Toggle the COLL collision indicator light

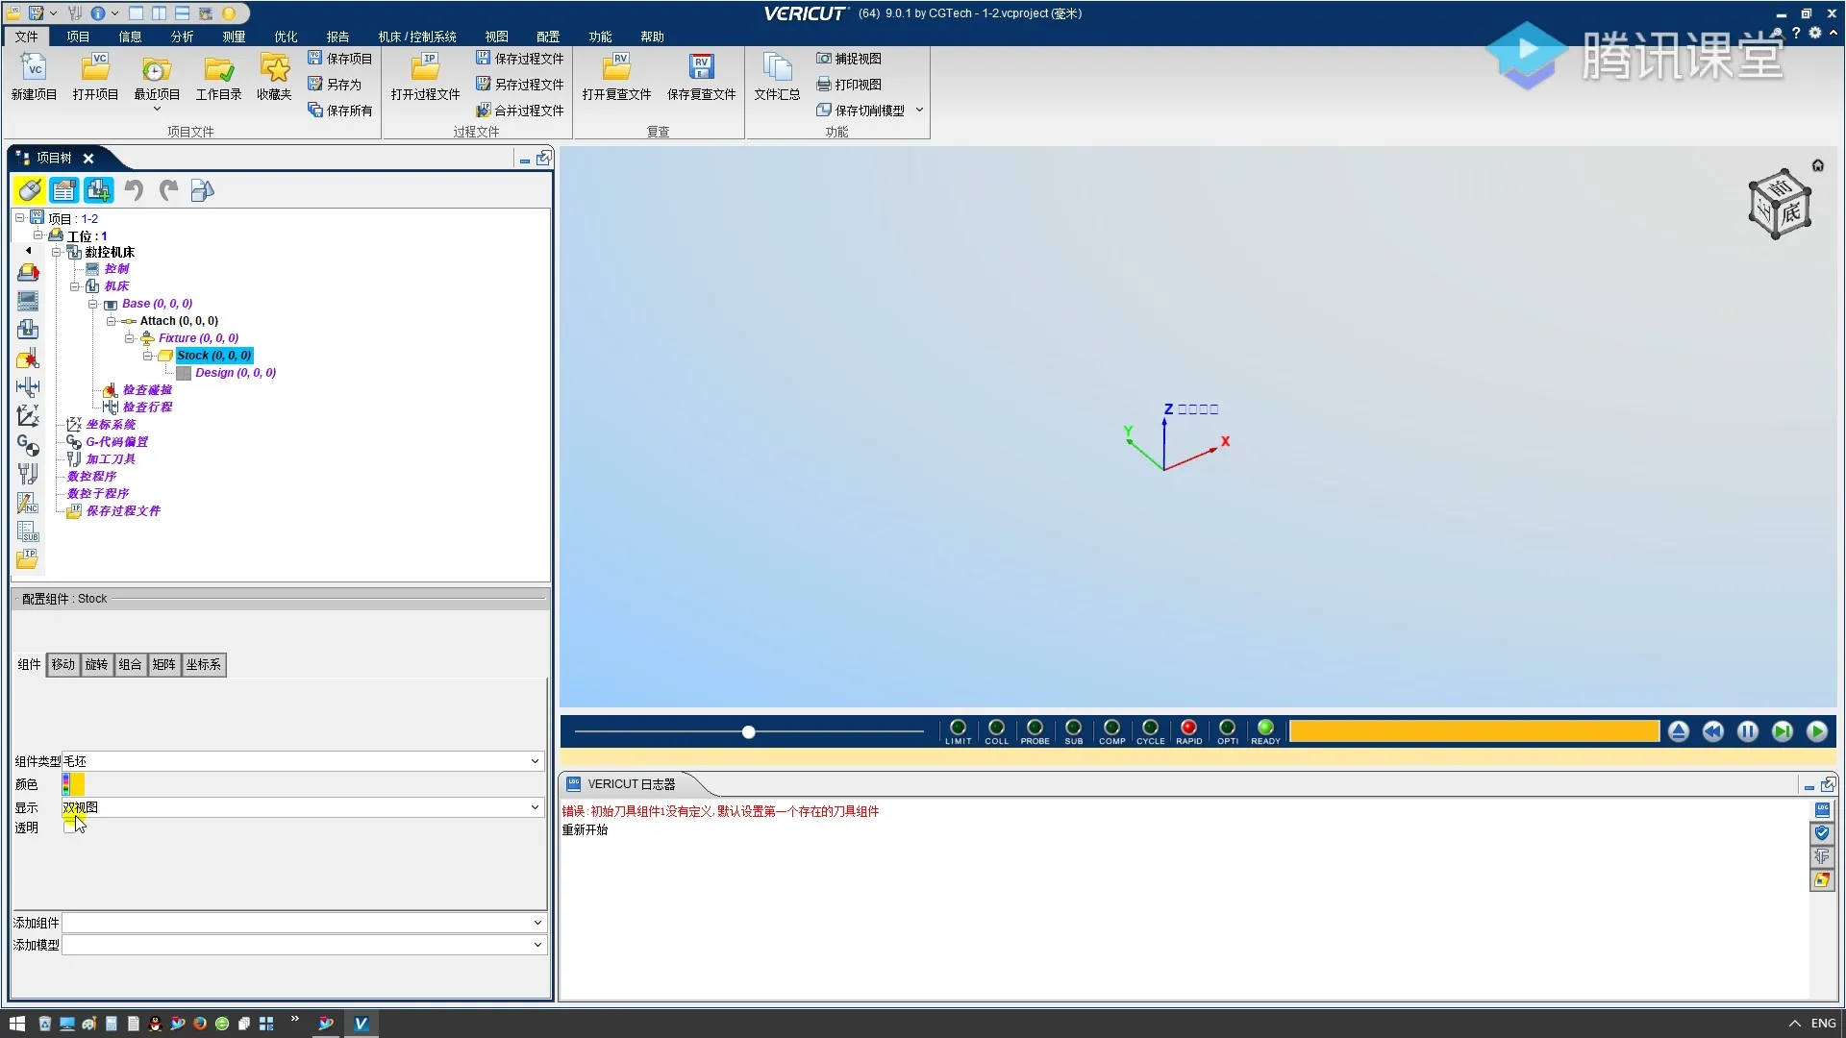coord(996,729)
